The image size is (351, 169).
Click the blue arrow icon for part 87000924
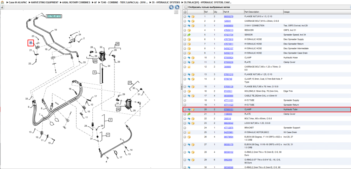(x=189, y=58)
